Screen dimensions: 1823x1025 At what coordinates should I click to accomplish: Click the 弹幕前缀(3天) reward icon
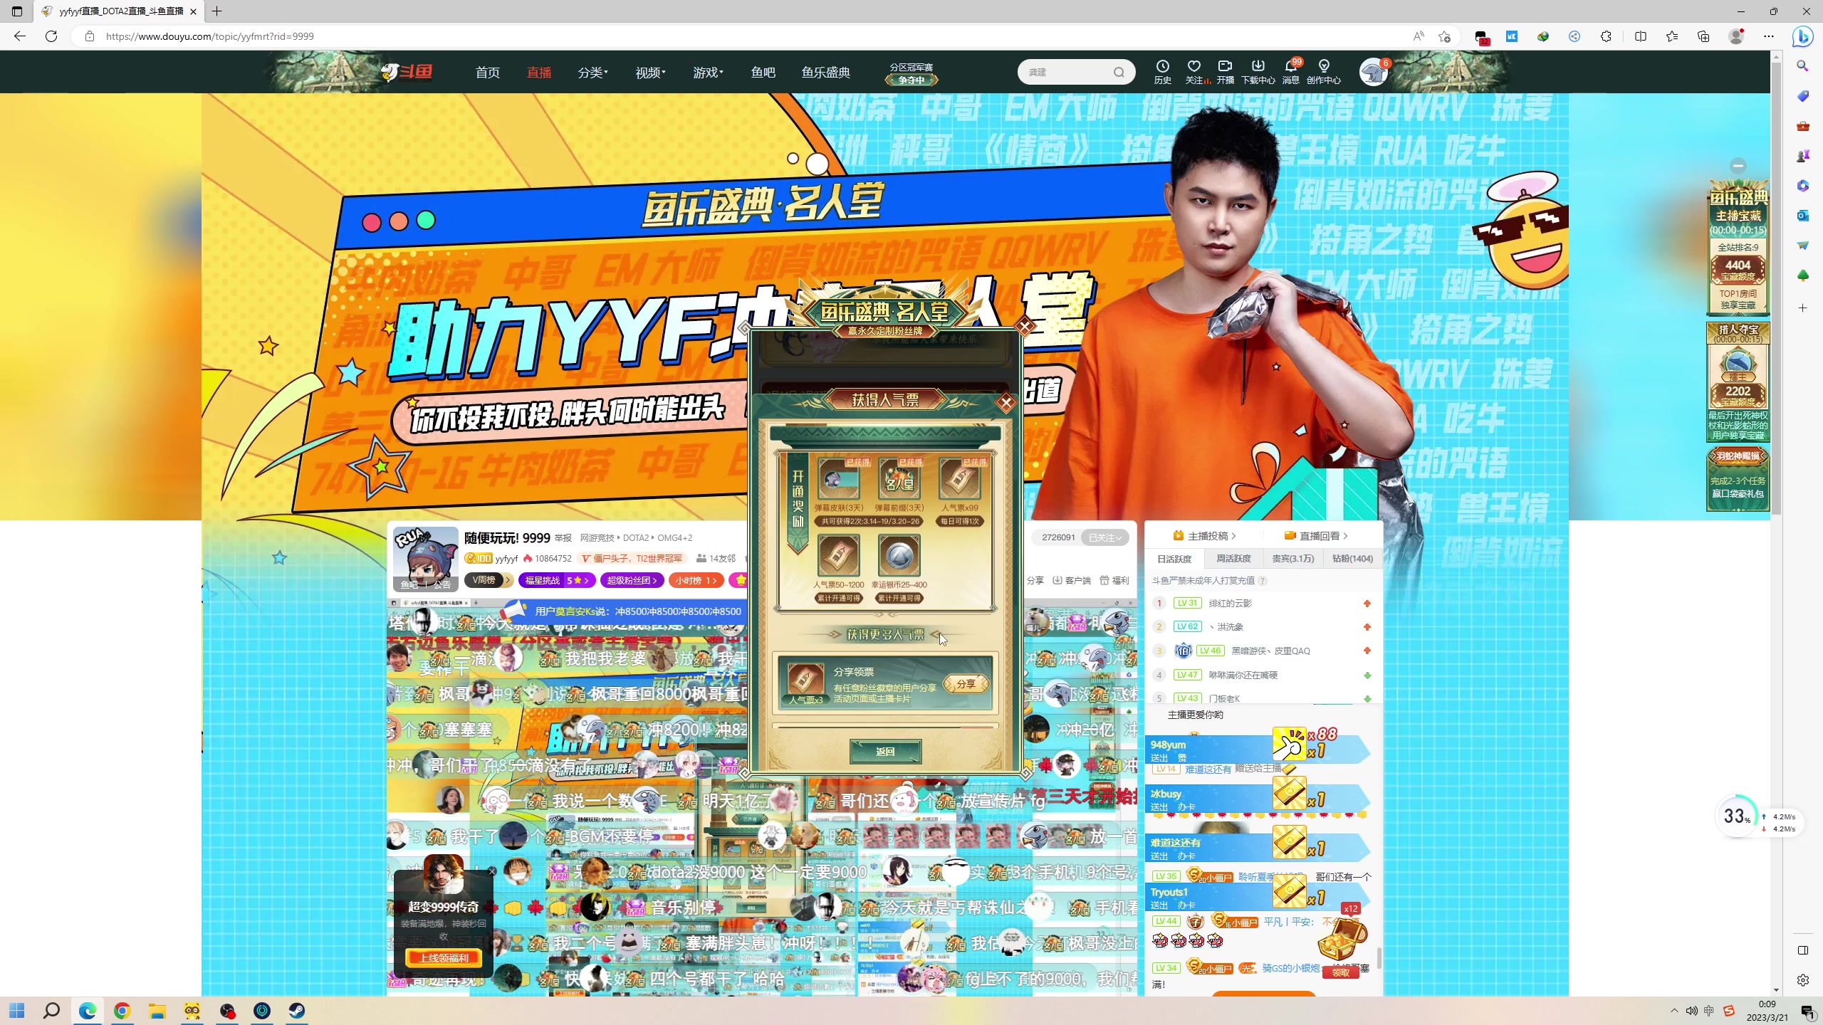[x=899, y=479]
